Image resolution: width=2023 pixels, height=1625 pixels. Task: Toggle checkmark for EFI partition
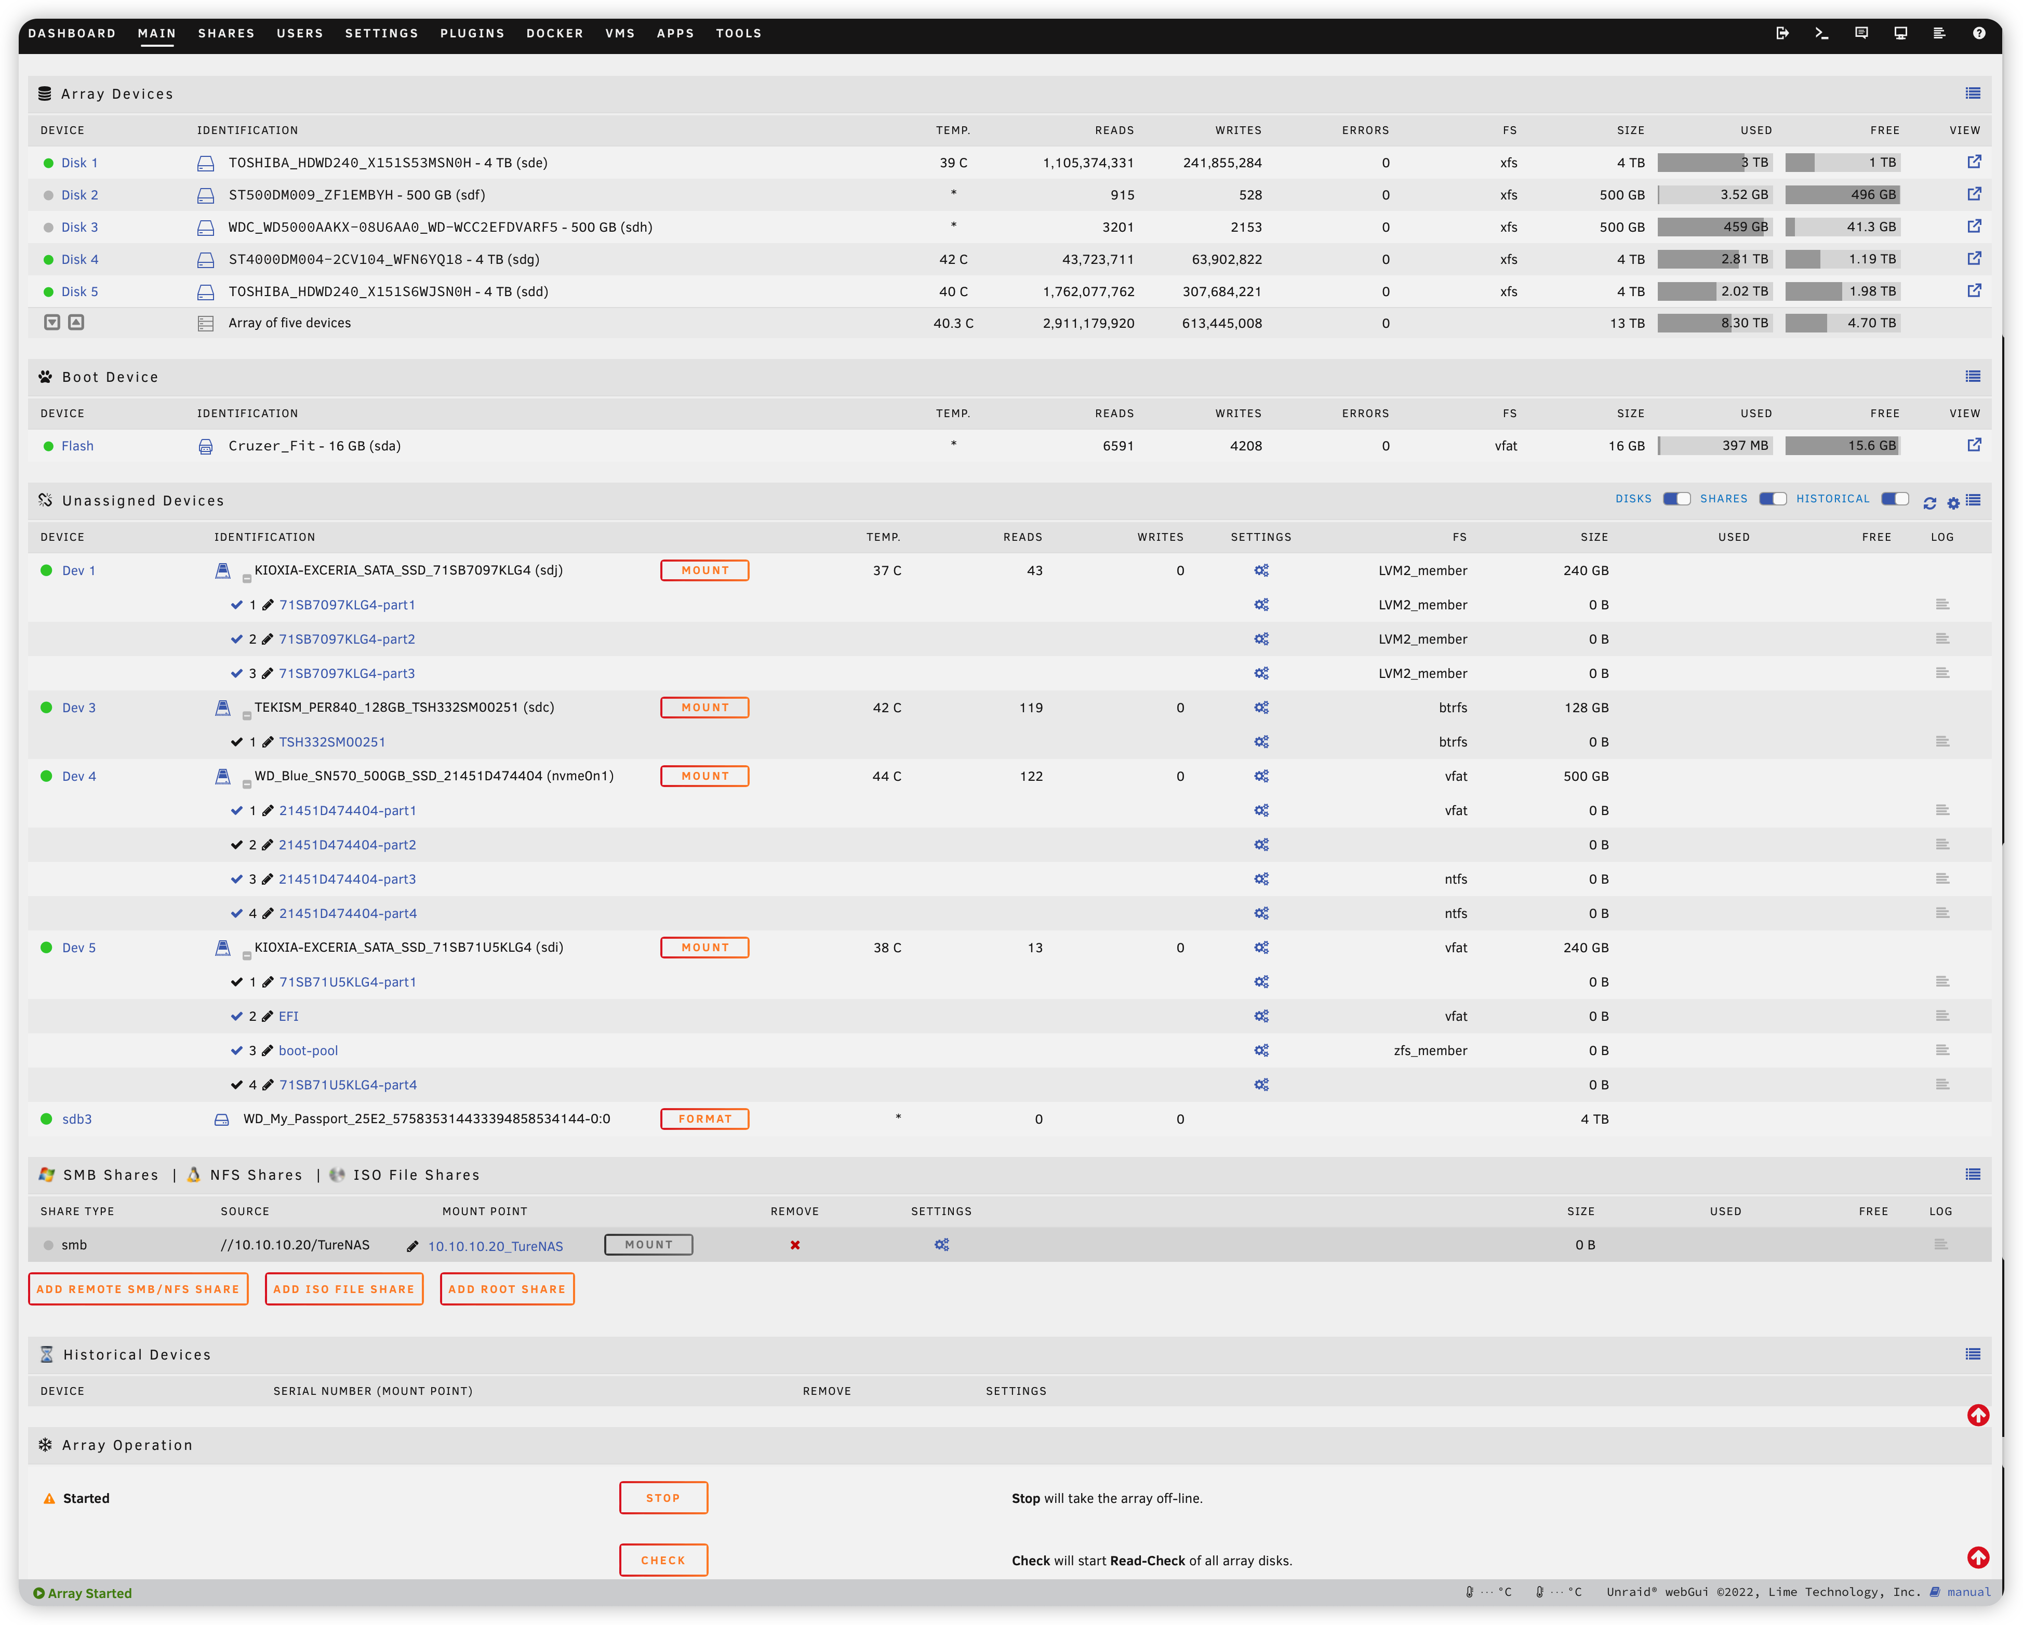pos(236,1015)
